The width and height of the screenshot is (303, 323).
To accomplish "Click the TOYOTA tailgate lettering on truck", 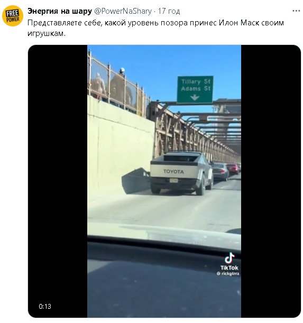I will point(173,171).
